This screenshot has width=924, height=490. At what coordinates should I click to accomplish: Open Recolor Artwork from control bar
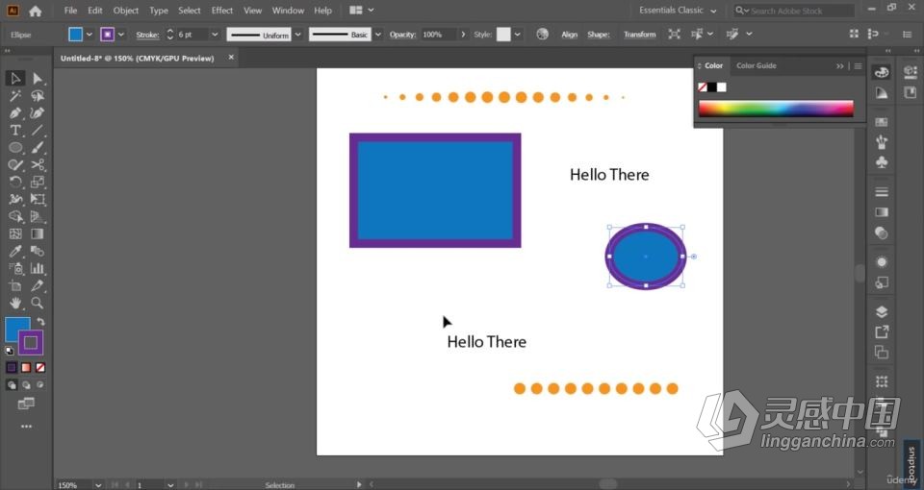coord(542,35)
